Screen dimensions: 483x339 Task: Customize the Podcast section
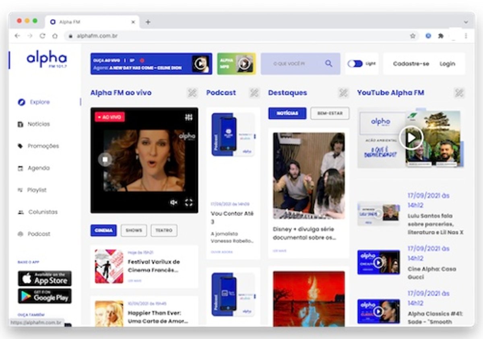pyautogui.click(x=254, y=93)
